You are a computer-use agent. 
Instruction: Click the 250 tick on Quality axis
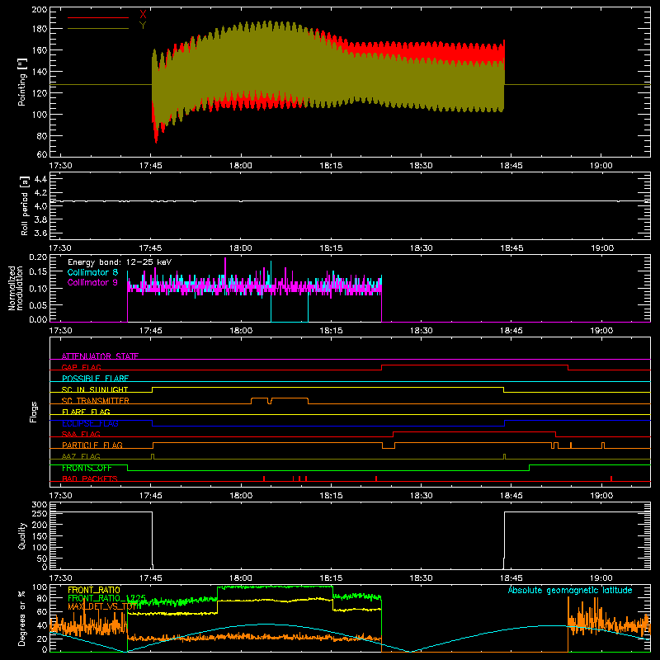coord(40,514)
